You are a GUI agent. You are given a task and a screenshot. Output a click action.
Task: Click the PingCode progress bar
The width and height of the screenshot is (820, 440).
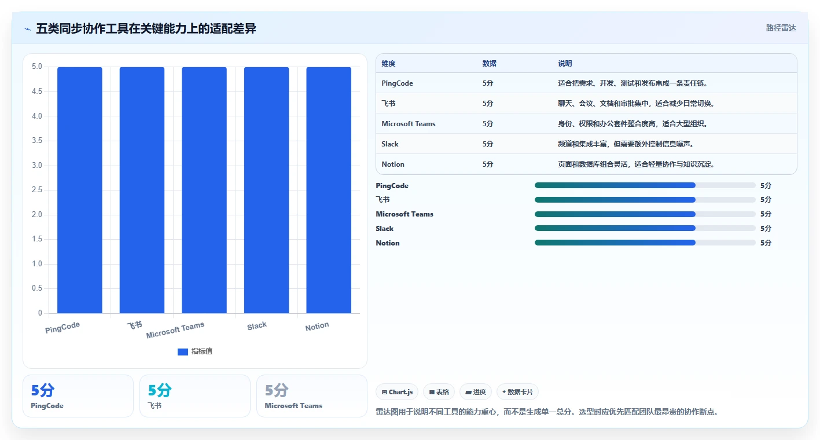tap(645, 185)
